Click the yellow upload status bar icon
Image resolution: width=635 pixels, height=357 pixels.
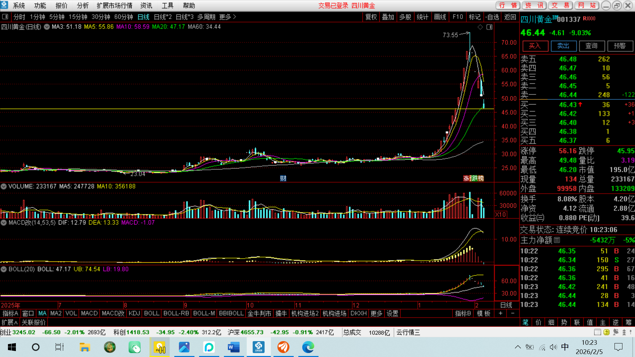click(607, 332)
